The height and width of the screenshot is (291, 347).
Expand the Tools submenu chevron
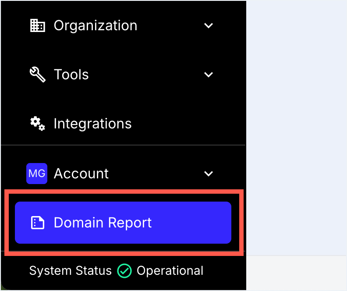(209, 75)
